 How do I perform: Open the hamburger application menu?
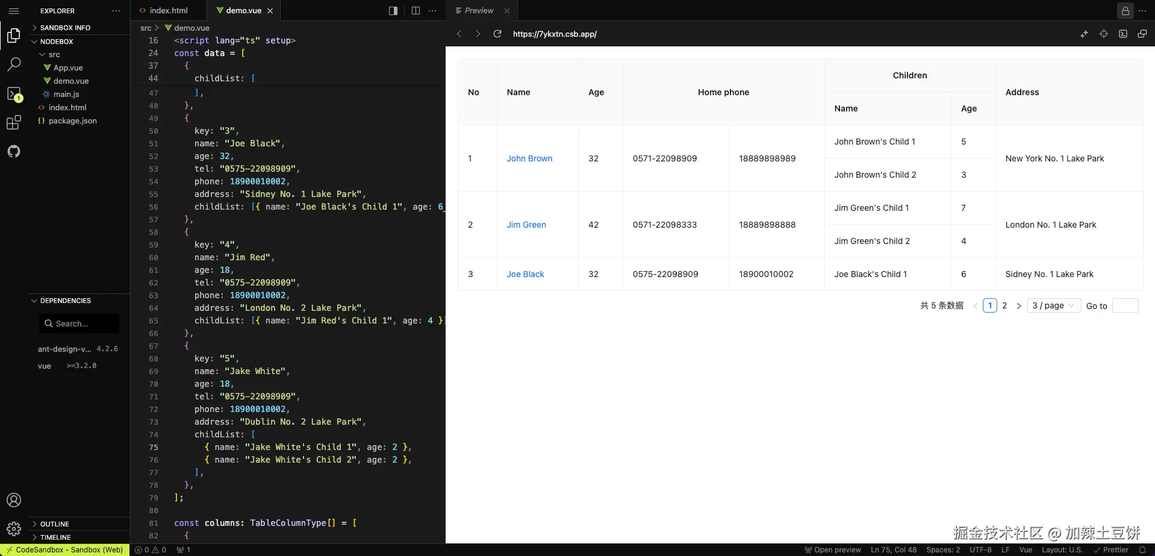tap(14, 11)
